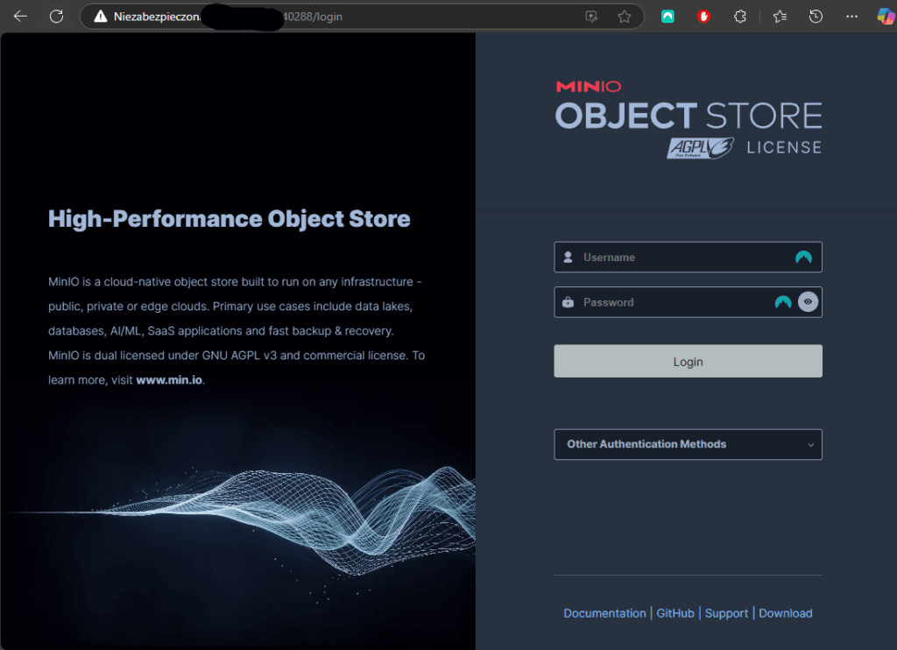Viewport: 897px width, 650px height.
Task: Click the Login button
Action: coord(689,361)
